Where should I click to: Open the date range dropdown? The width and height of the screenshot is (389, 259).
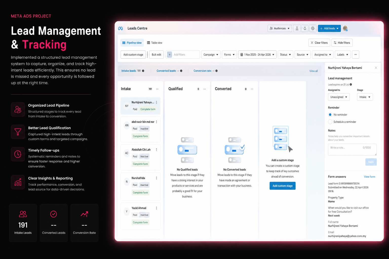click(x=257, y=55)
